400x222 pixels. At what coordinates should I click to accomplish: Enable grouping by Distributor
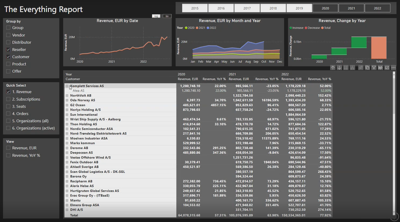8,42
